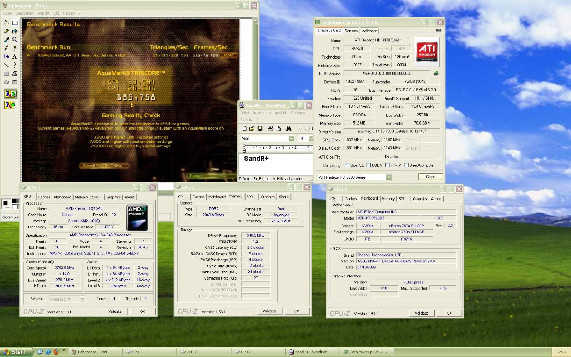Open the Graphics tab in the Mainboard CPU-Z window
Viewport: 571px width, 357px height.
(420, 199)
